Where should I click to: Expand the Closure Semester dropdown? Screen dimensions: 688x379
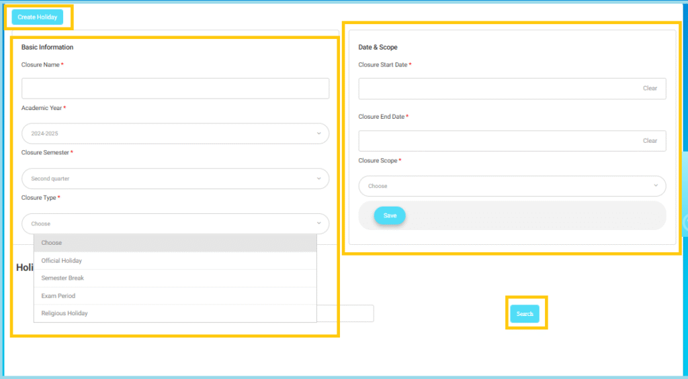175,178
